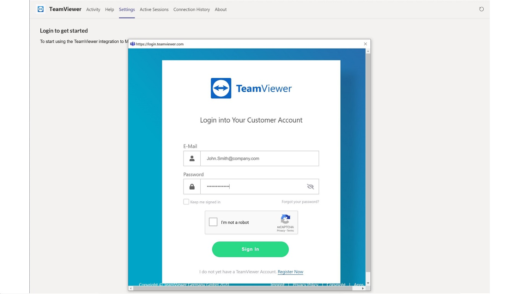
Task: Click the large TeamViewer logo on login form
Action: [251, 88]
